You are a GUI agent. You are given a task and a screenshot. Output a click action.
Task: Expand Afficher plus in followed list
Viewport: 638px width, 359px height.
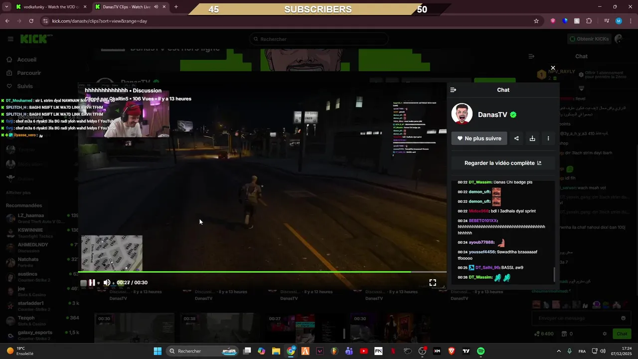coord(18,192)
